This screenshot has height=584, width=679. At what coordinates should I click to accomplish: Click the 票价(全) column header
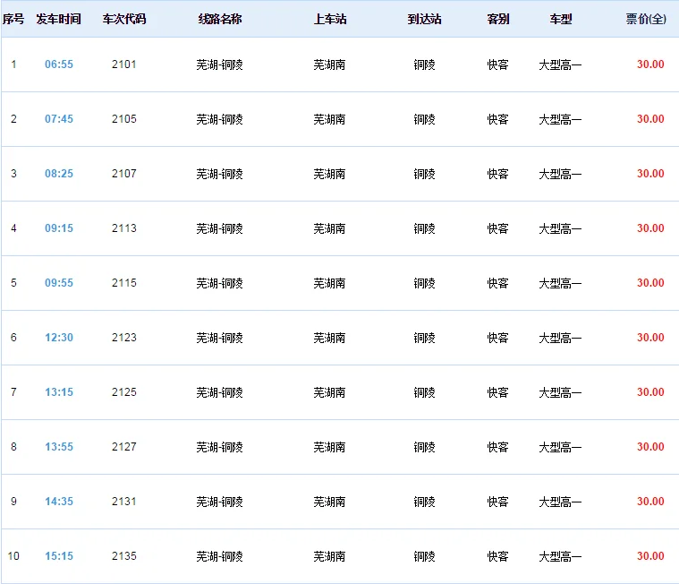point(645,19)
